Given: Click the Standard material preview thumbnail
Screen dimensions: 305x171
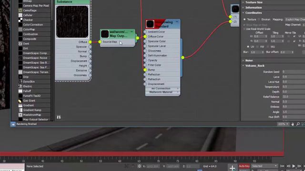Looking at the screenshot, I should (x=150, y=24).
